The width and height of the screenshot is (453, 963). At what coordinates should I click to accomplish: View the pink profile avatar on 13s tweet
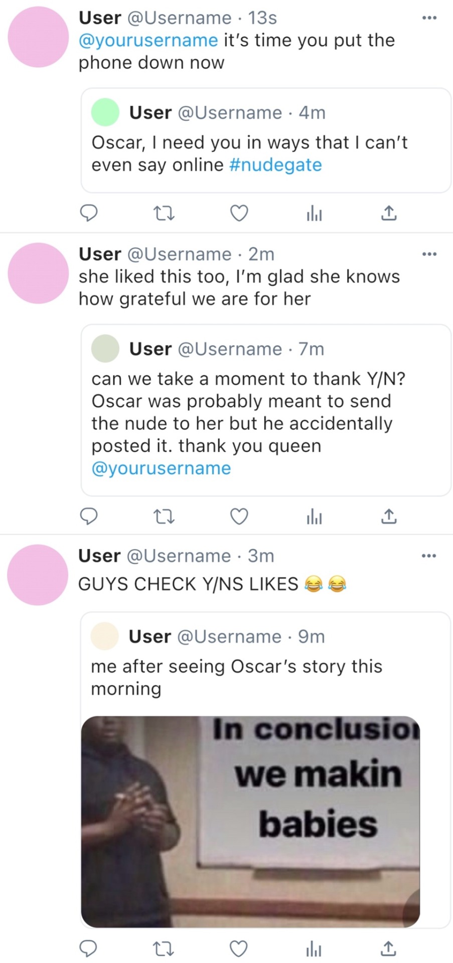(x=38, y=37)
